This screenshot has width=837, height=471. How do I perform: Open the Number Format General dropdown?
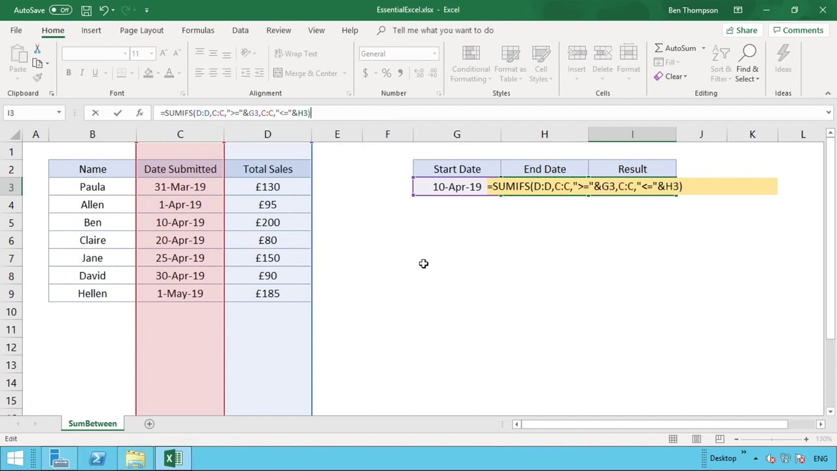[x=398, y=54]
